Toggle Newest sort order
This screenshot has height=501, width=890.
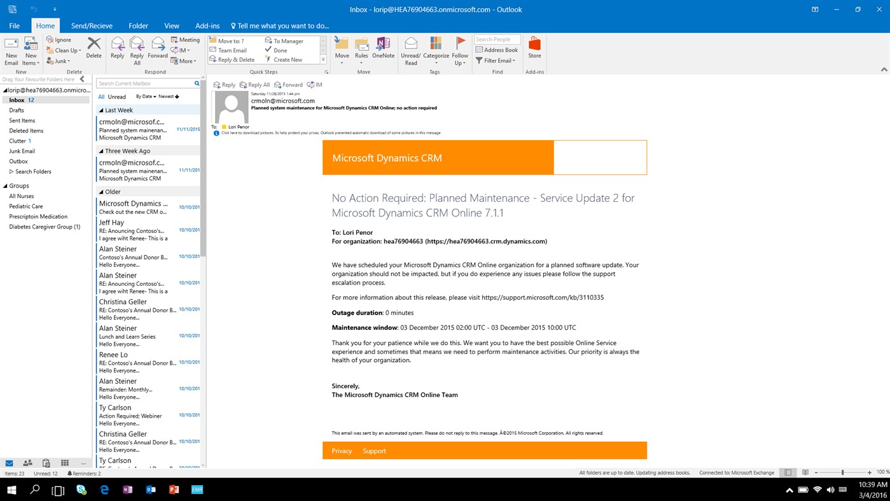point(169,97)
